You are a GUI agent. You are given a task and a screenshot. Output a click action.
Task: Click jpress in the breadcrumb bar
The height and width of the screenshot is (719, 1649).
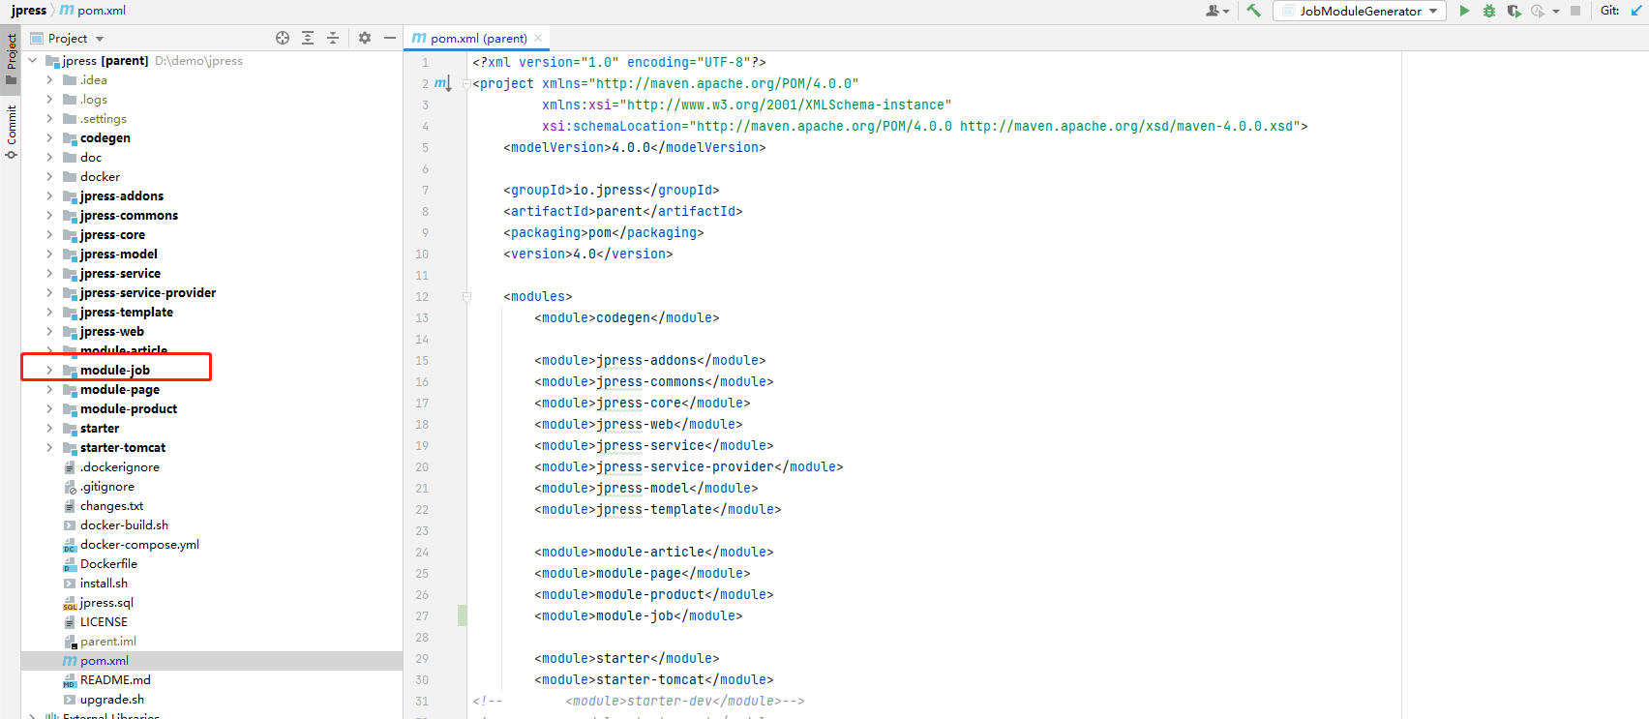coord(28,10)
